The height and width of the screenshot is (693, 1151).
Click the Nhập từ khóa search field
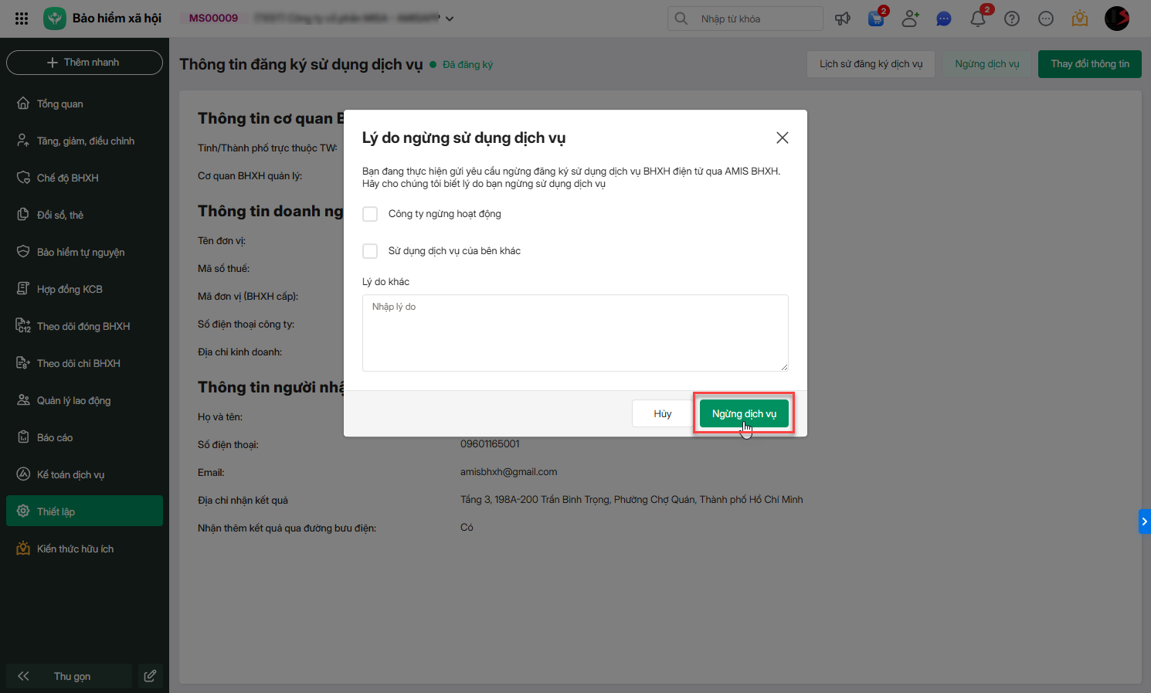pos(745,19)
